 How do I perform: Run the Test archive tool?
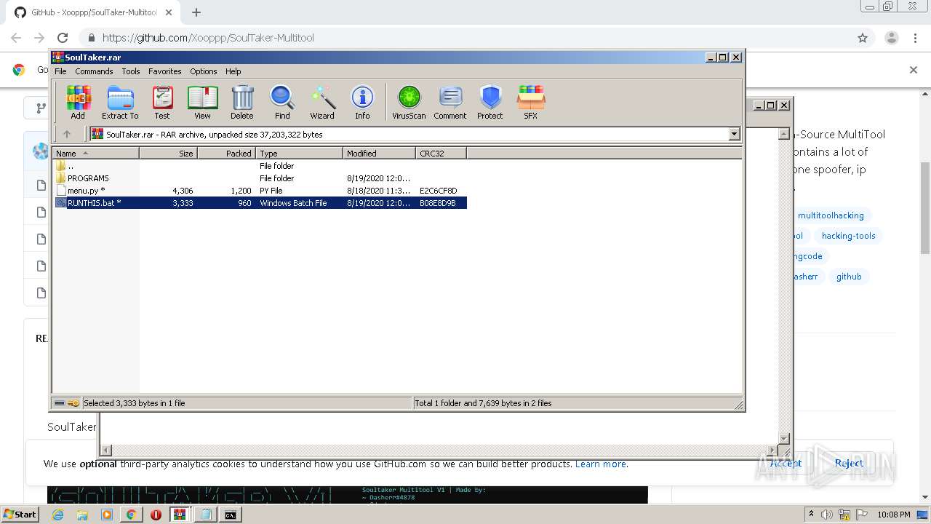(x=162, y=102)
